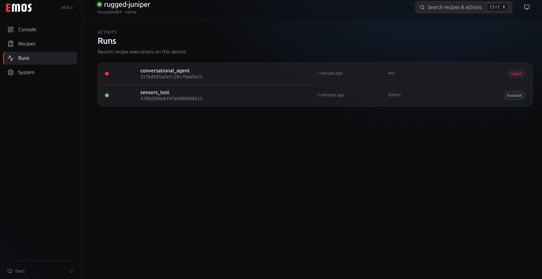Go to the Recipes page
This screenshot has height=279, width=542.
tap(40, 44)
